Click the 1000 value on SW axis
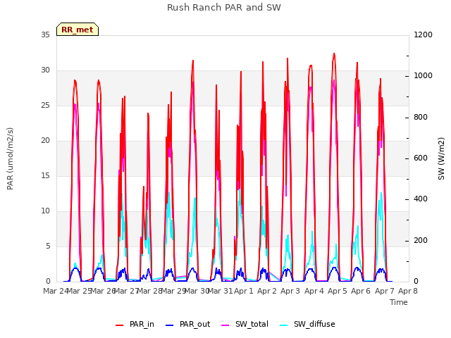The height and width of the screenshot is (338, 451). pyautogui.click(x=423, y=76)
